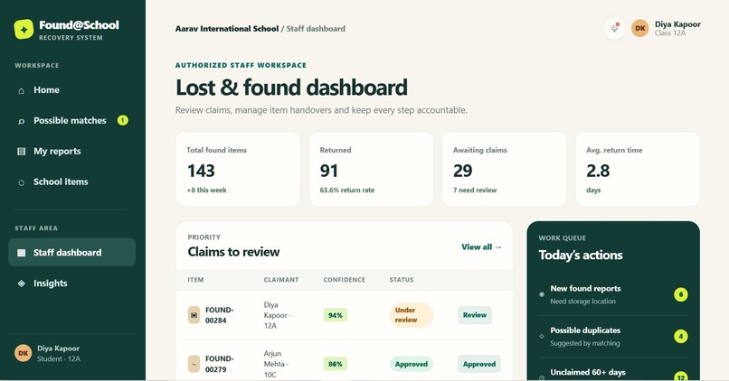This screenshot has height=381, width=729.
Task: Click the New found reports count badge 6
Action: pyautogui.click(x=681, y=294)
